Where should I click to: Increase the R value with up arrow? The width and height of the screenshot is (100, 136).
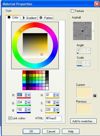tap(26, 94)
